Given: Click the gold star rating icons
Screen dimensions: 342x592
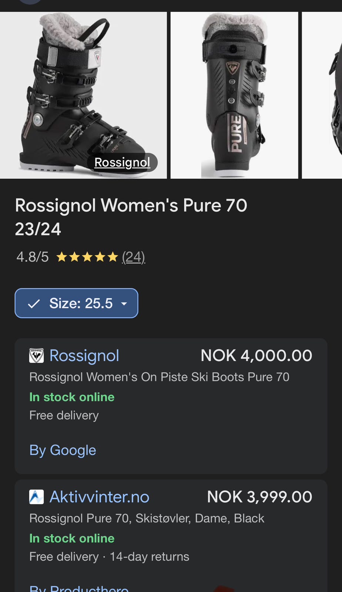Looking at the screenshot, I should [87, 257].
